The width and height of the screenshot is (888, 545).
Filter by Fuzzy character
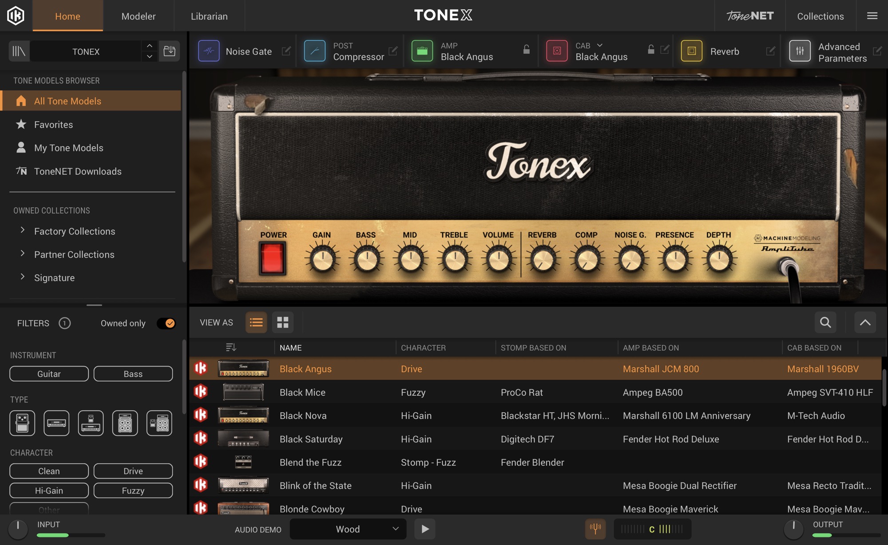[133, 490]
